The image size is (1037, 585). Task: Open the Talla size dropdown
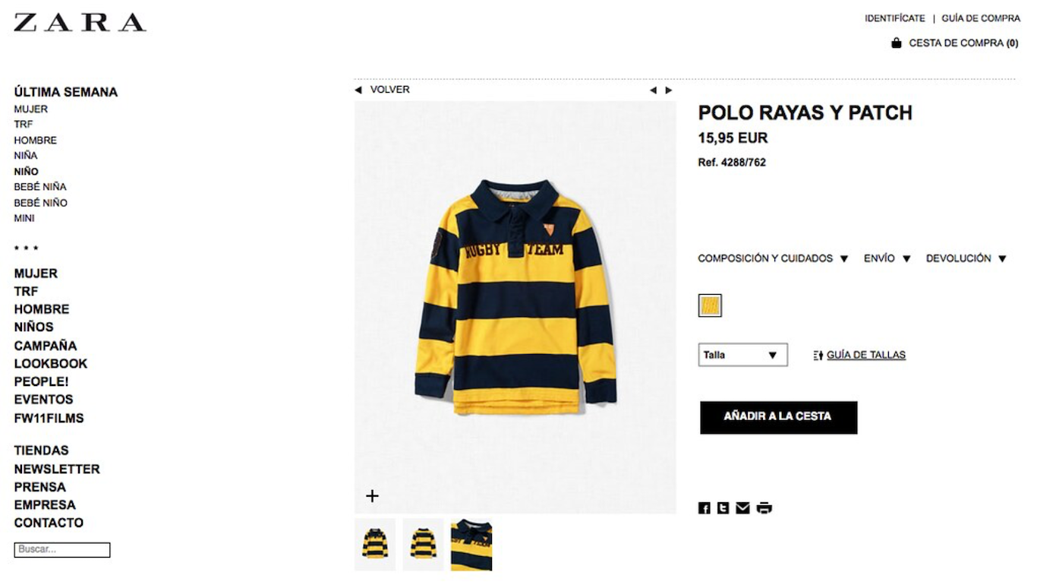(x=742, y=355)
